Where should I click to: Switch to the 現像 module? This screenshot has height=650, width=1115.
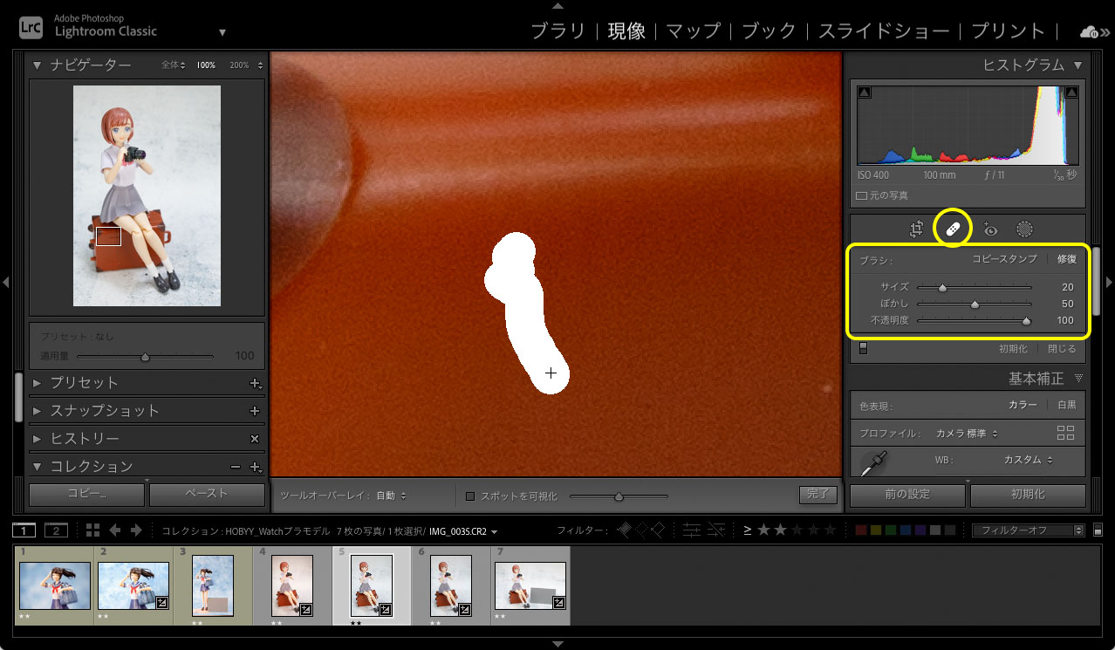626,31
